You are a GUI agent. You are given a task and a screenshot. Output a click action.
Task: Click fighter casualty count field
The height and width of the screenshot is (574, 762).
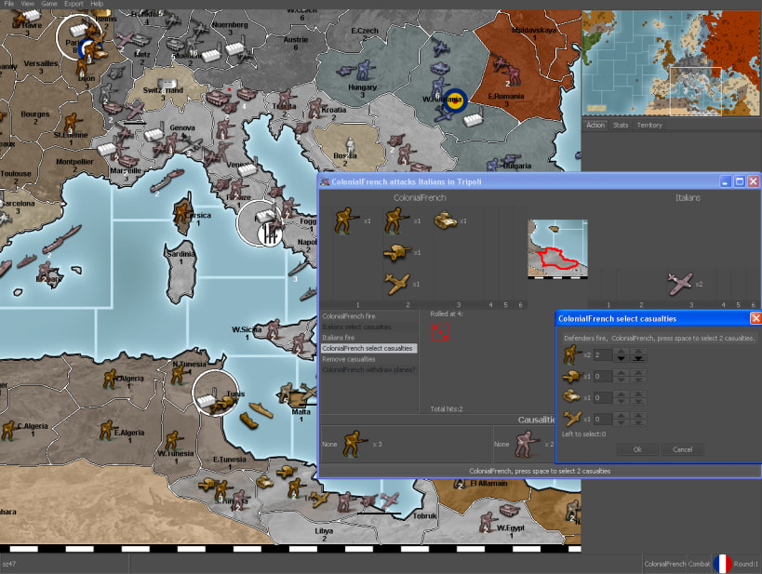(x=603, y=419)
